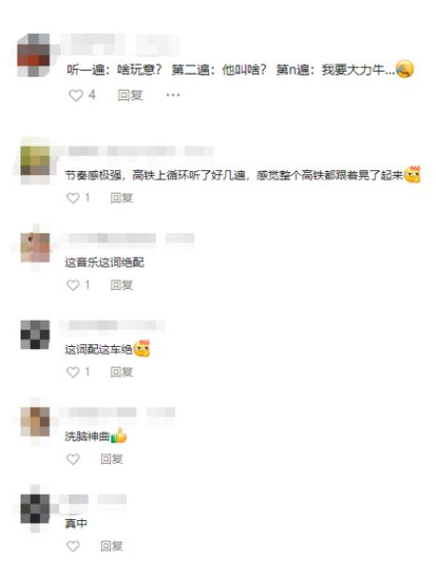Like the 这音乐这词绝配 comment

tap(73, 285)
